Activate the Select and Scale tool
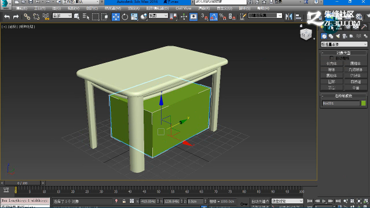370x208 pixels. tap(134, 17)
